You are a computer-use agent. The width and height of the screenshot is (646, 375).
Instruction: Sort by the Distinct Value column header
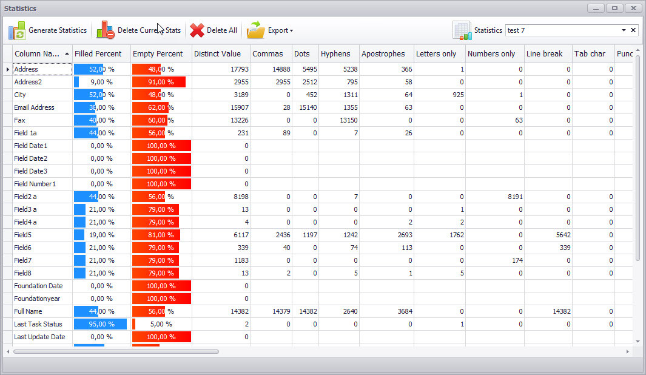coord(221,53)
